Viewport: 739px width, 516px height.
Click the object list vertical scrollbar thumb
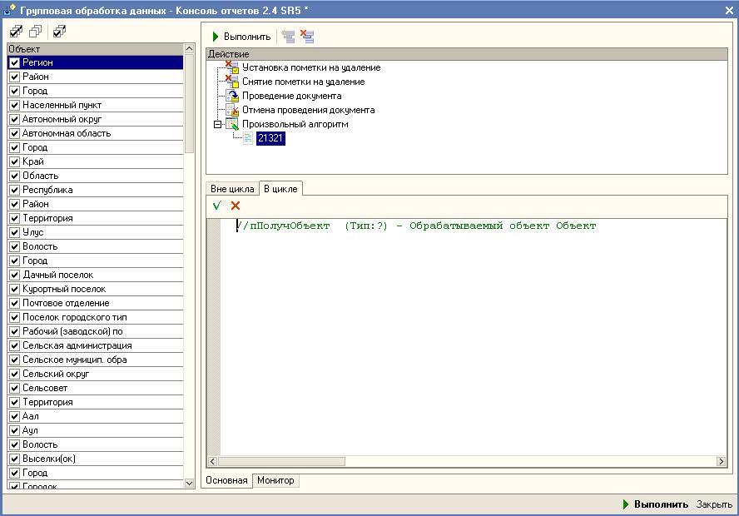(x=189, y=103)
